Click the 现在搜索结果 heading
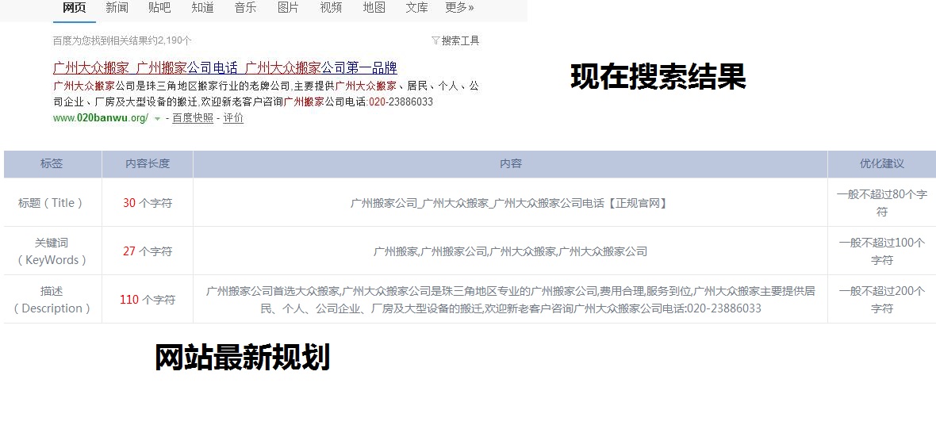This screenshot has height=425, width=936. [x=658, y=77]
